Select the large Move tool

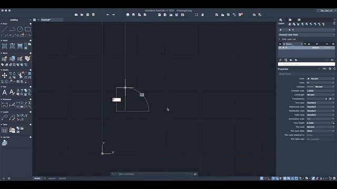click(5, 76)
